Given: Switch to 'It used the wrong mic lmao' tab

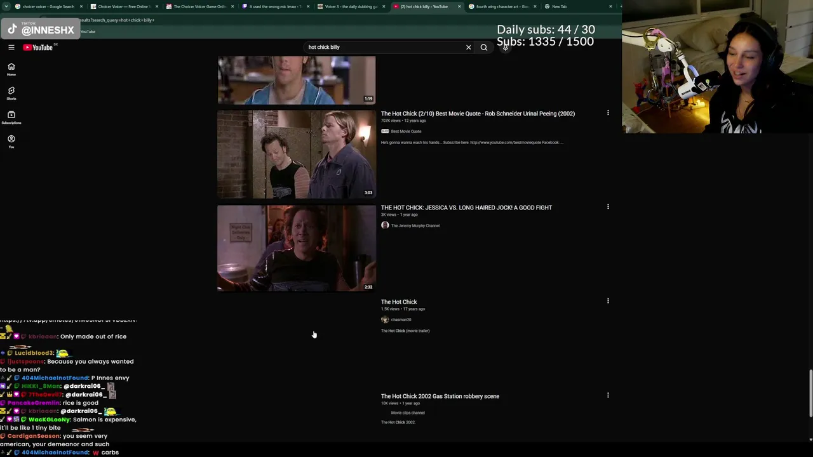Looking at the screenshot, I should pos(275,6).
